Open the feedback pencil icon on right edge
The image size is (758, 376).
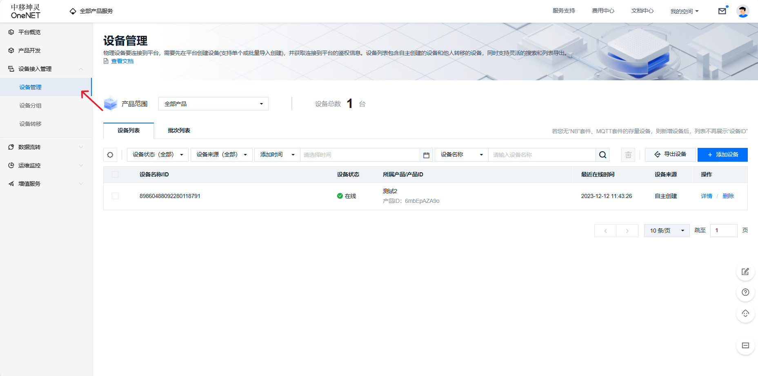[x=745, y=272]
